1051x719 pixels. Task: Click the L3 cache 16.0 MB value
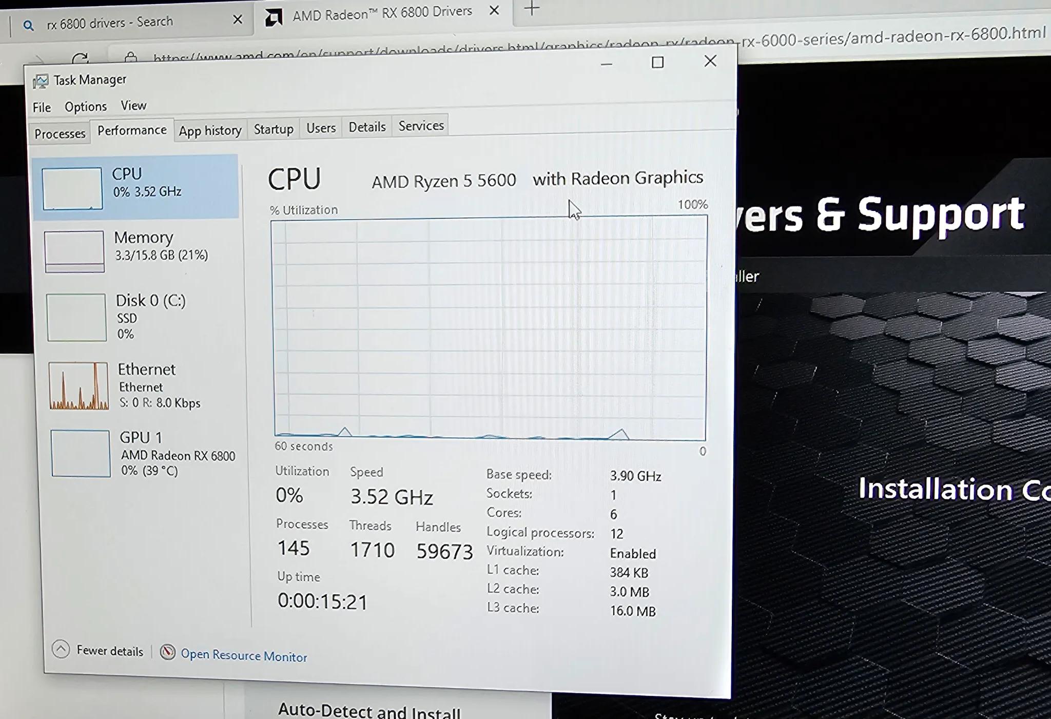coord(632,611)
